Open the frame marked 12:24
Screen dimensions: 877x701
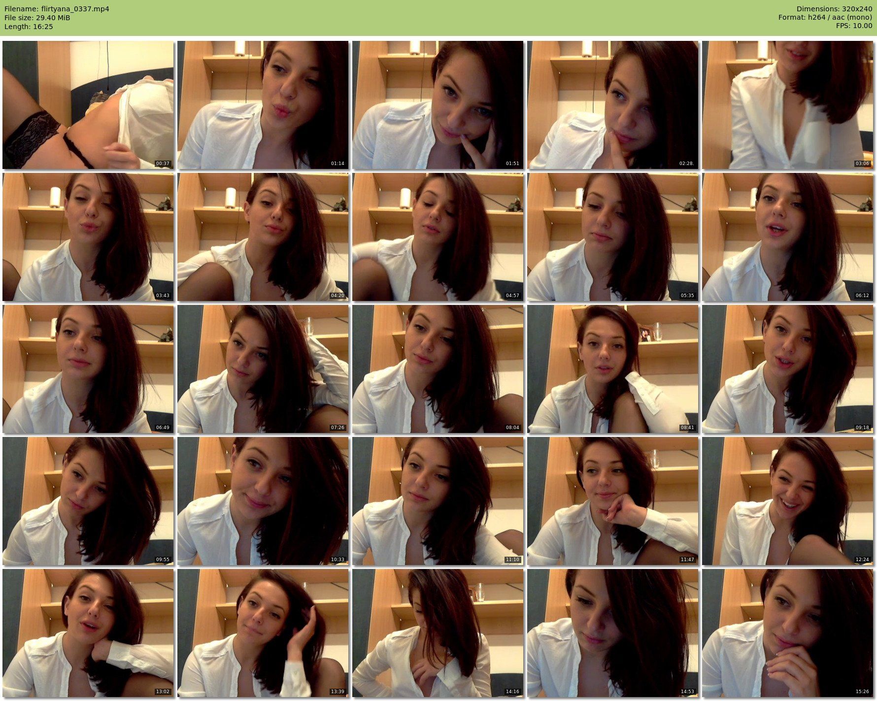tap(787, 501)
